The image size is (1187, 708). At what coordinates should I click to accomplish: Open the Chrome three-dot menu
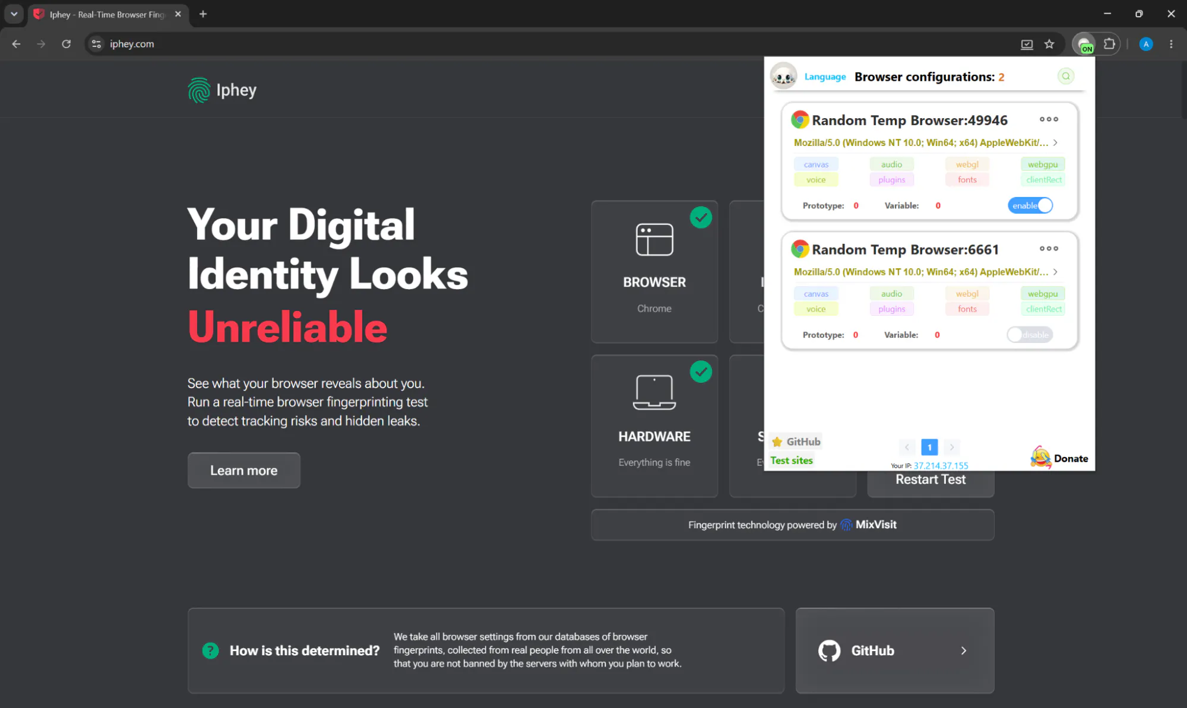(1171, 44)
